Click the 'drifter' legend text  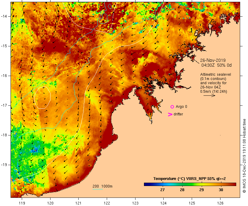tap(178, 114)
